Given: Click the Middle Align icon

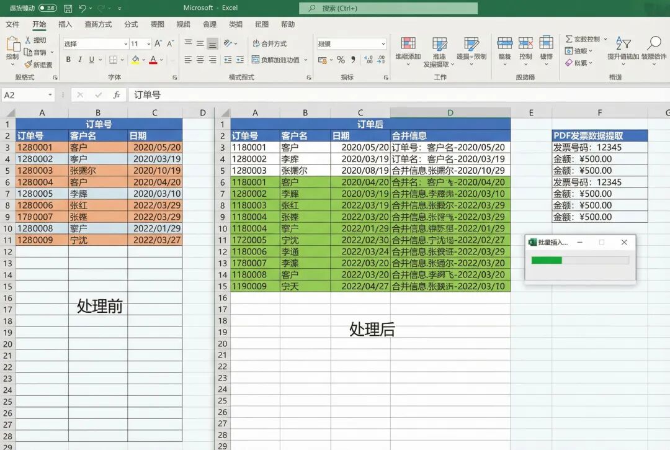Looking at the screenshot, I should pyautogui.click(x=200, y=43).
